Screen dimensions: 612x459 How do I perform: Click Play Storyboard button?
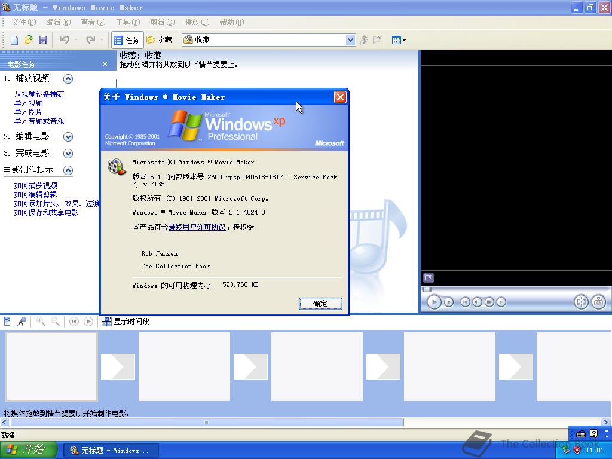pyautogui.click(x=88, y=321)
